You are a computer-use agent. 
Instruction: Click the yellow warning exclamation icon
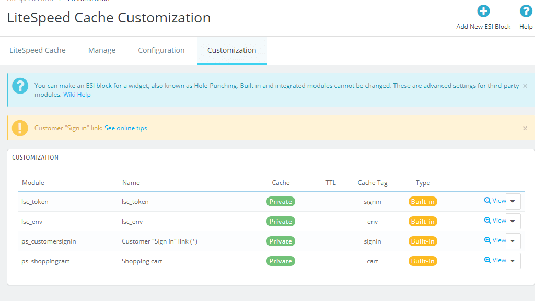click(x=20, y=128)
